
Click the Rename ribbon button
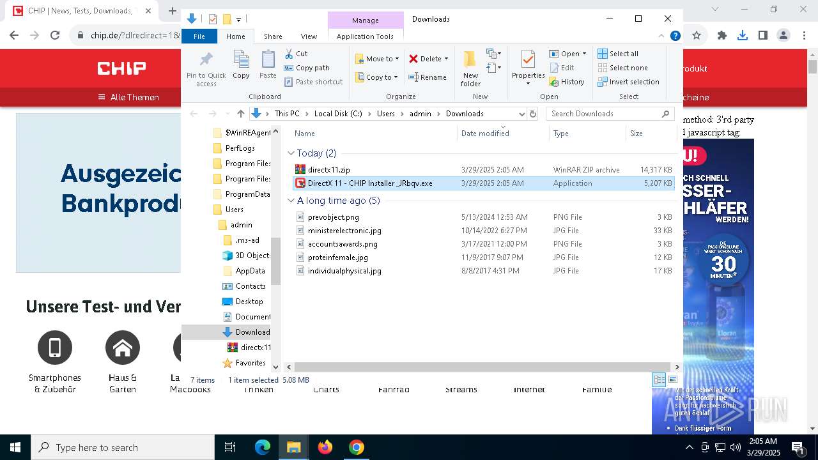point(428,77)
